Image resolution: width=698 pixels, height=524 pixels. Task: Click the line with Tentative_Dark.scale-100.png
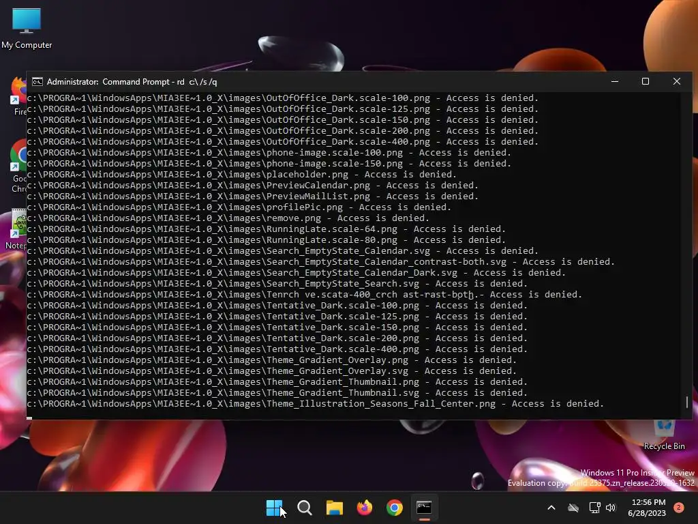277,305
